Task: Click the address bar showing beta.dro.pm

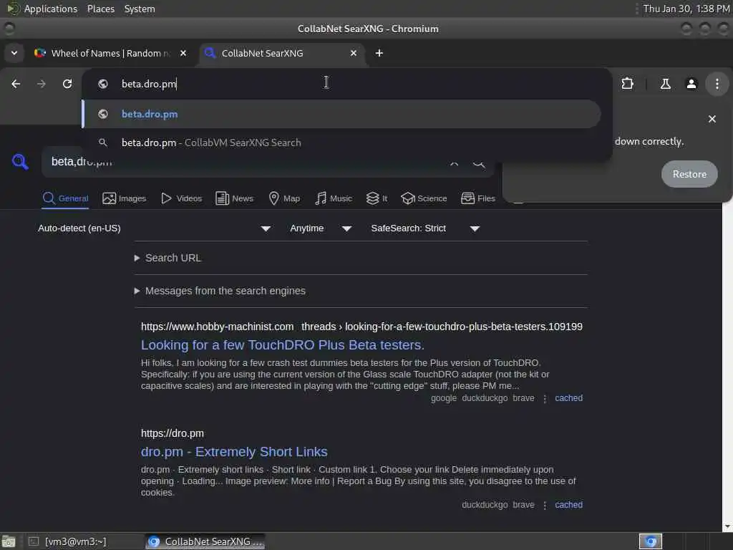Action: pyautogui.click(x=346, y=84)
